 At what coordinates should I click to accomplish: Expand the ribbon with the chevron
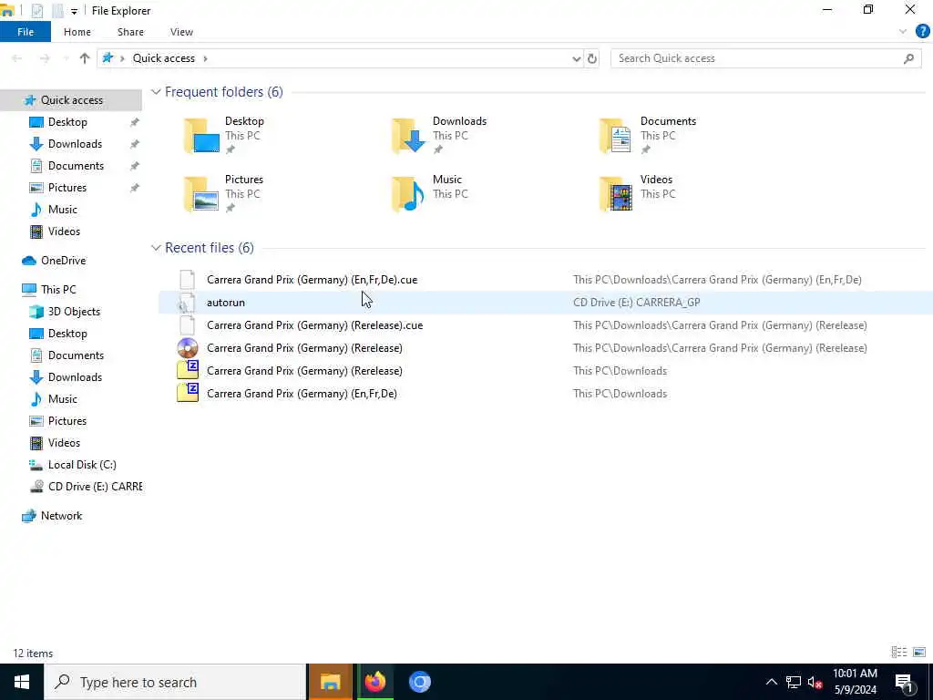[903, 32]
